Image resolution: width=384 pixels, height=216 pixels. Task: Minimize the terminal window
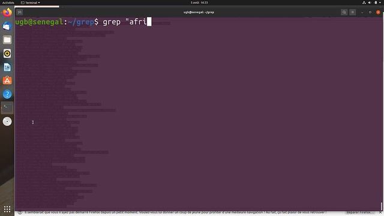pyautogui.click(x=362, y=12)
